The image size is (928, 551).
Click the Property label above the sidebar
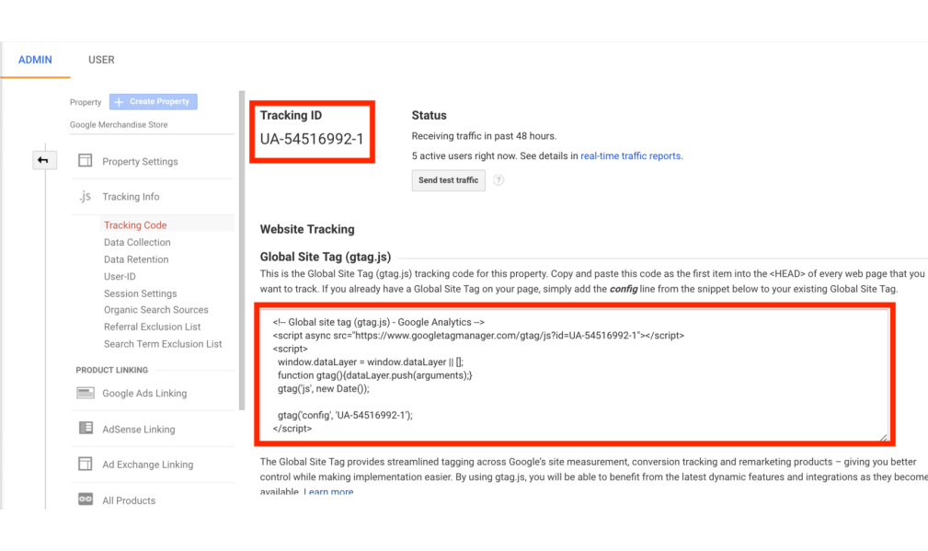coord(86,102)
